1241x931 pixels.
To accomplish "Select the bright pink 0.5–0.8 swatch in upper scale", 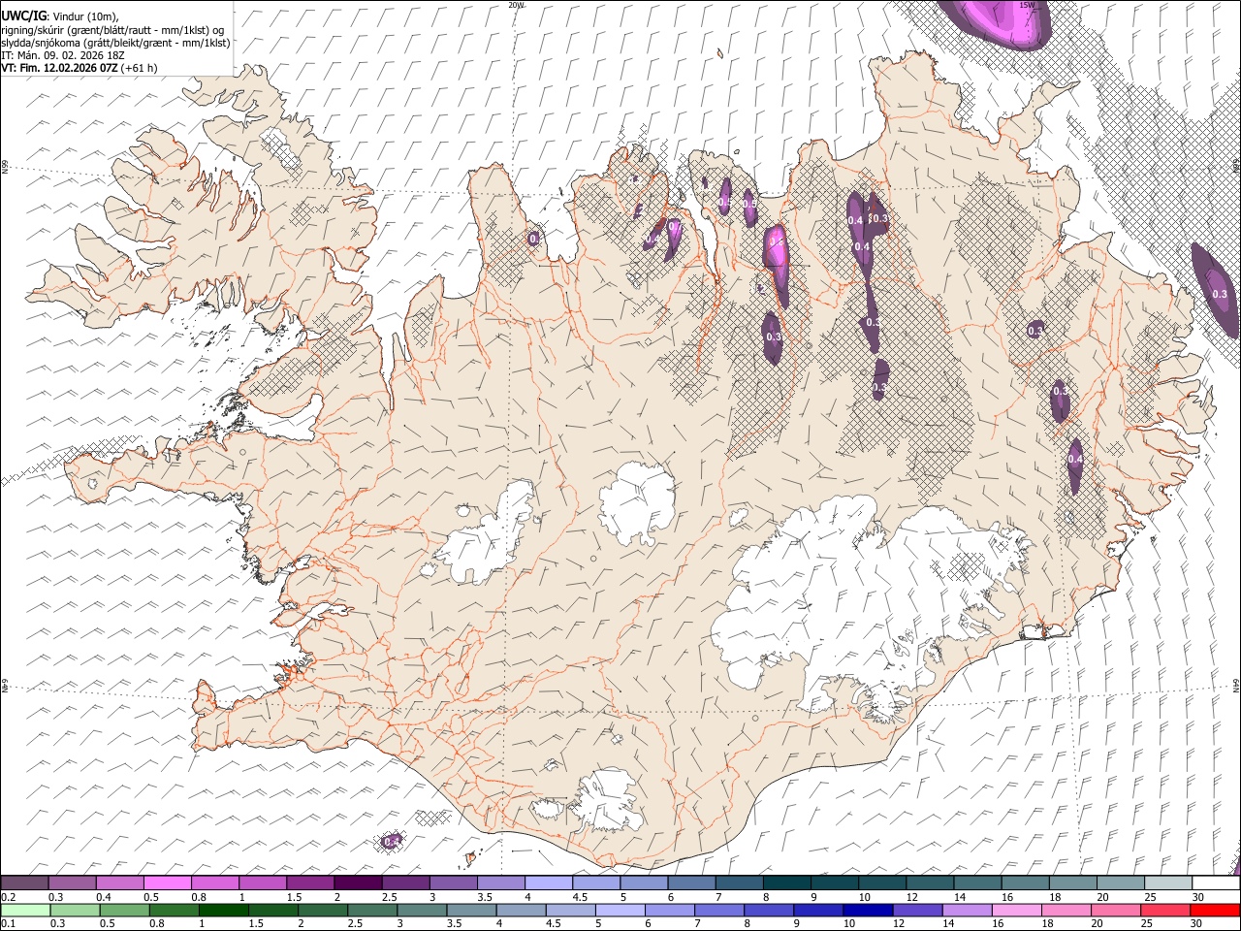I will 169,883.
